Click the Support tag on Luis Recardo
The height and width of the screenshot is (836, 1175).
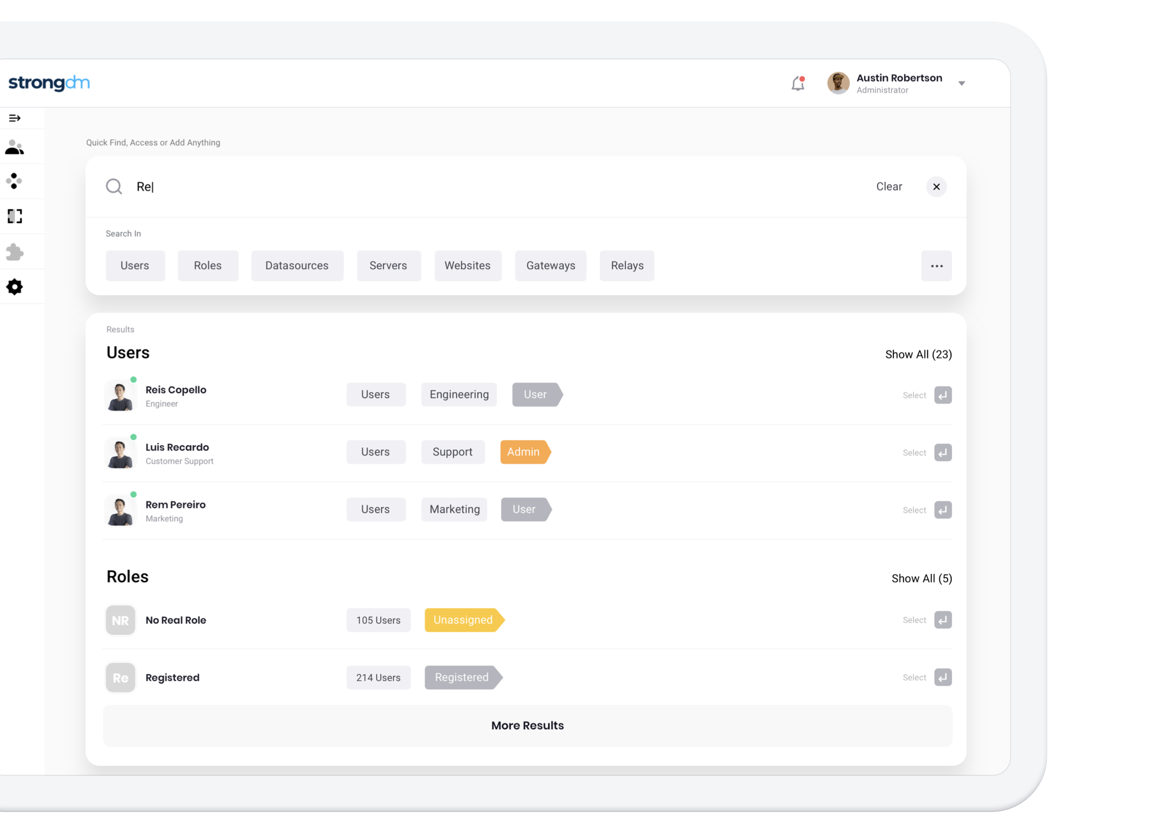pyautogui.click(x=453, y=452)
